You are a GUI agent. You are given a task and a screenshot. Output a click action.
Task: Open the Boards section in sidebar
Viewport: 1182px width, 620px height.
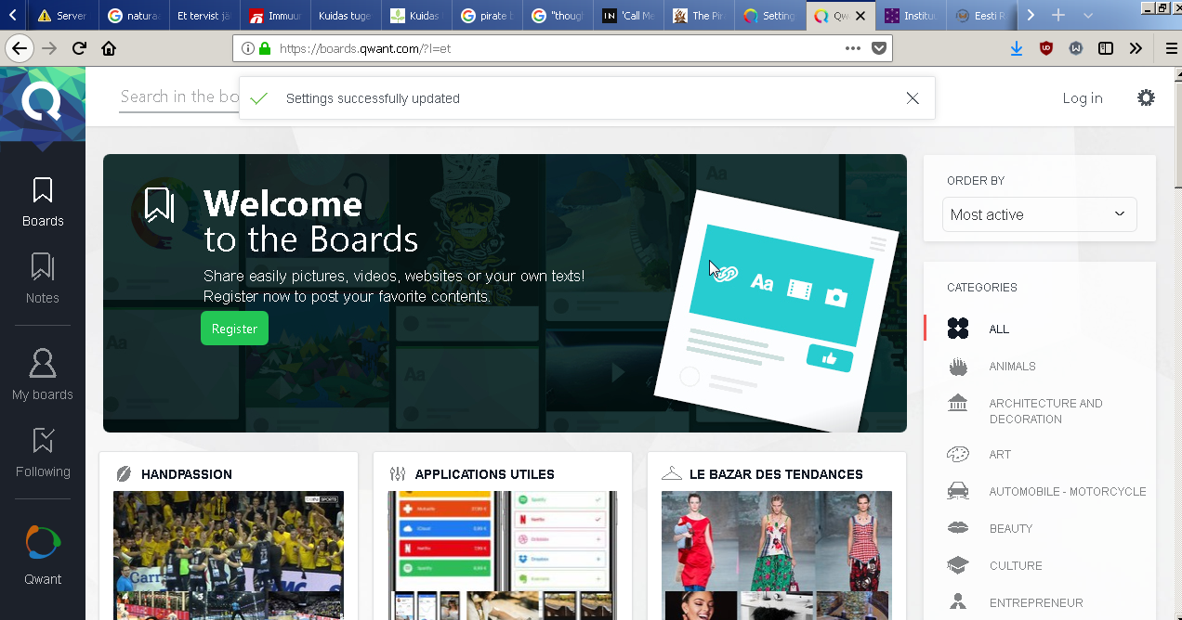pos(43,202)
